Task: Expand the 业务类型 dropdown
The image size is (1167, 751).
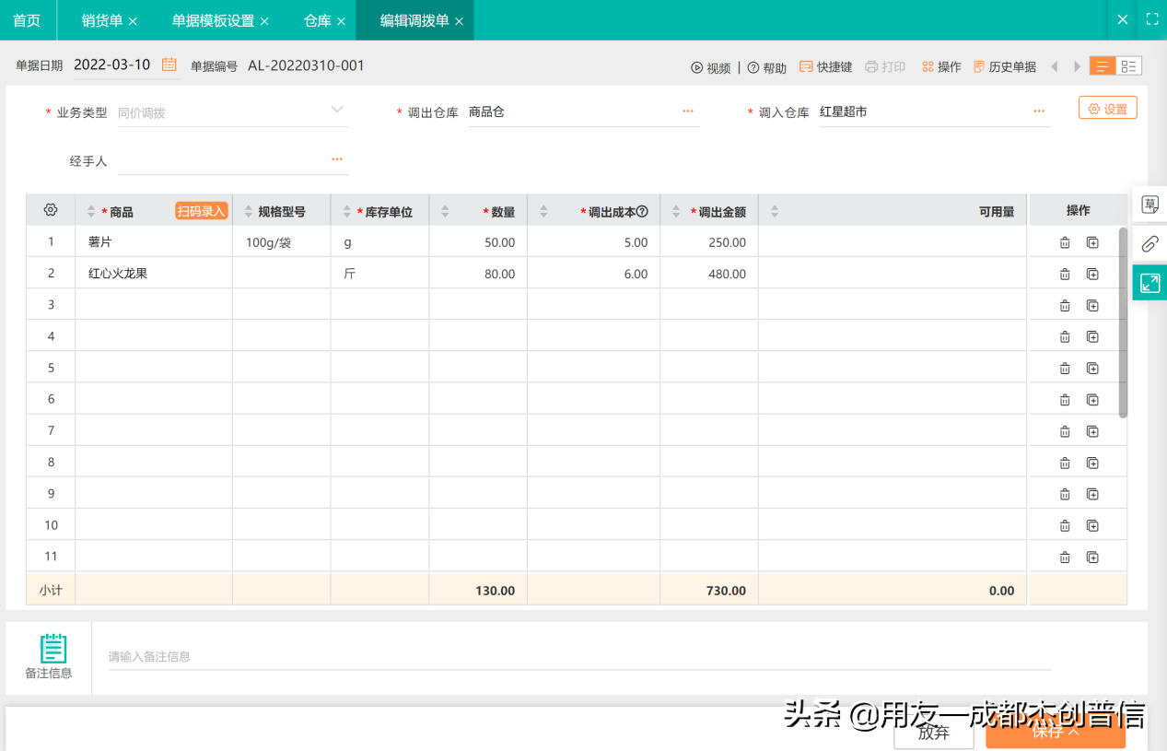Action: pos(336,111)
